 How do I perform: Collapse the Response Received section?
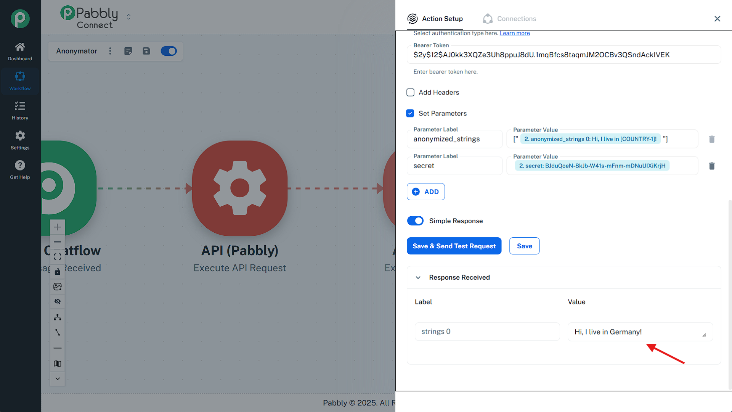[x=418, y=277]
